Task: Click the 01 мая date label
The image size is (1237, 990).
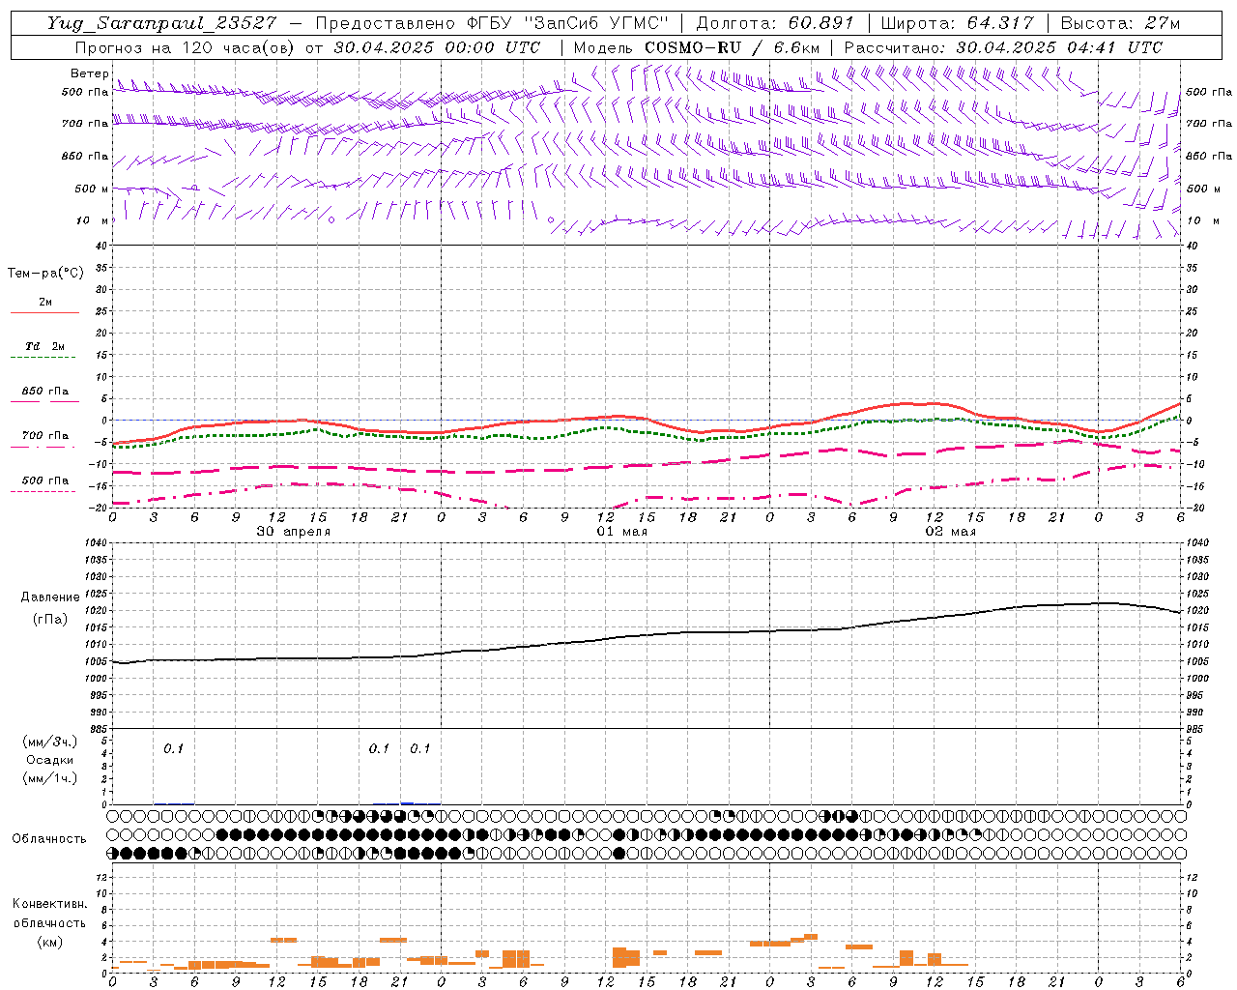Action: 621,532
